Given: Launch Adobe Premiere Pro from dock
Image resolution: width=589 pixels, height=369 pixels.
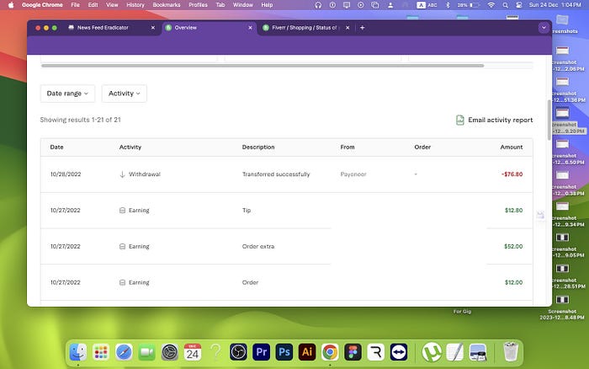Looking at the screenshot, I should 262,352.
